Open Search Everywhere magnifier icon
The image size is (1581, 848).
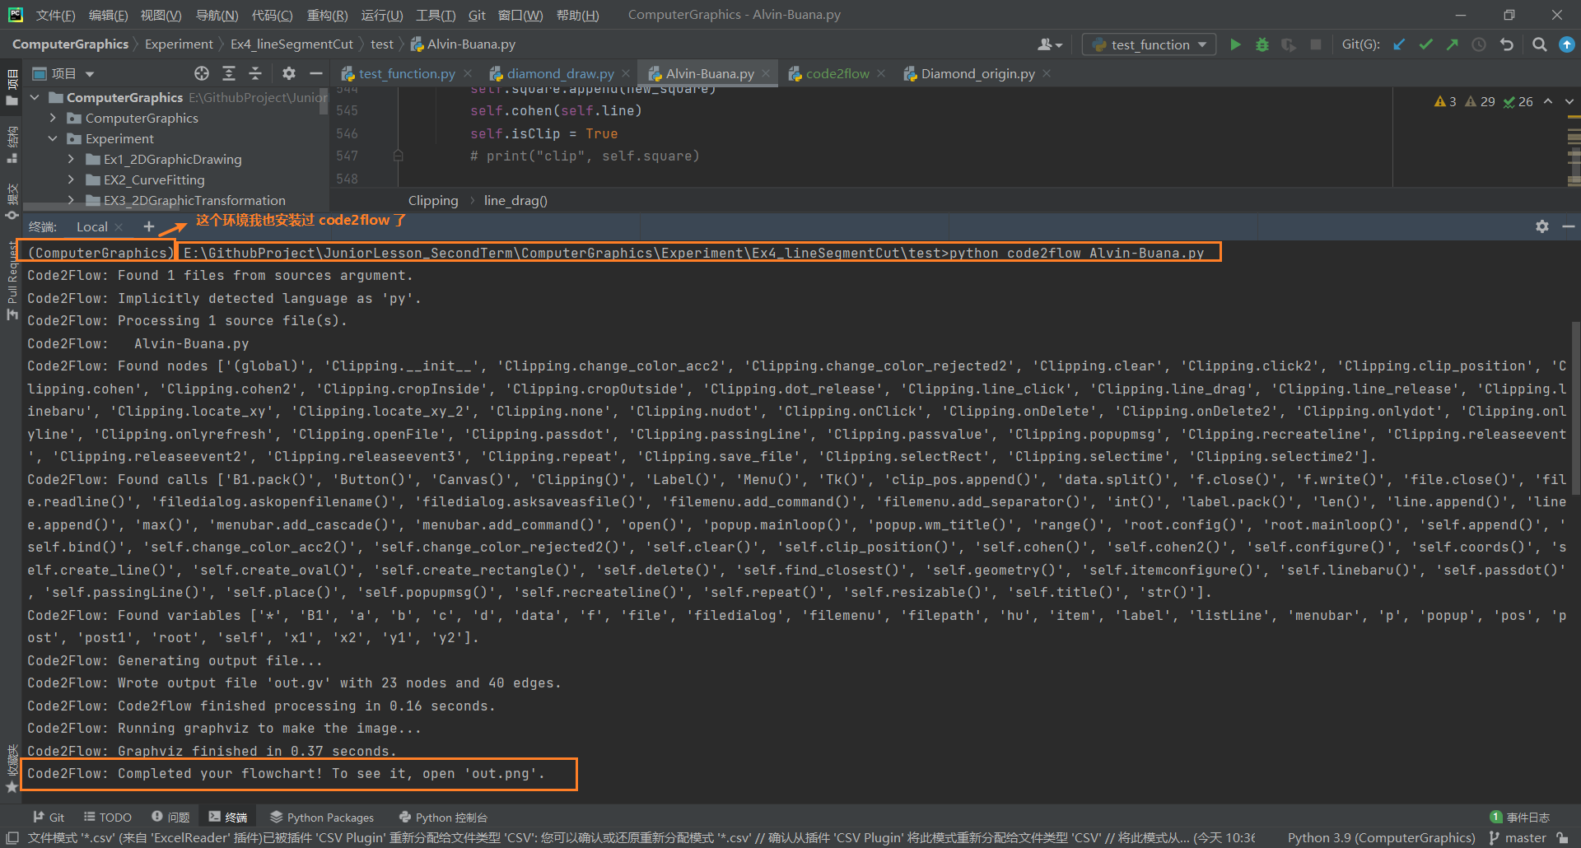[1539, 44]
